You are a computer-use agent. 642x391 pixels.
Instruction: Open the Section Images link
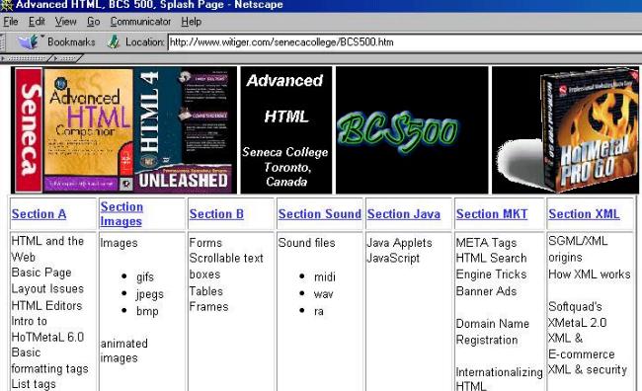click(121, 213)
